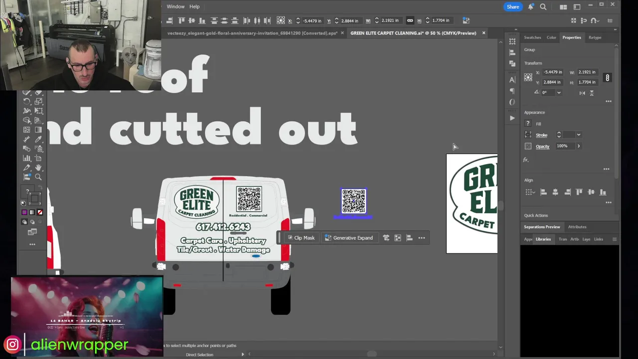Reset to default fill and stroke

[23, 203]
